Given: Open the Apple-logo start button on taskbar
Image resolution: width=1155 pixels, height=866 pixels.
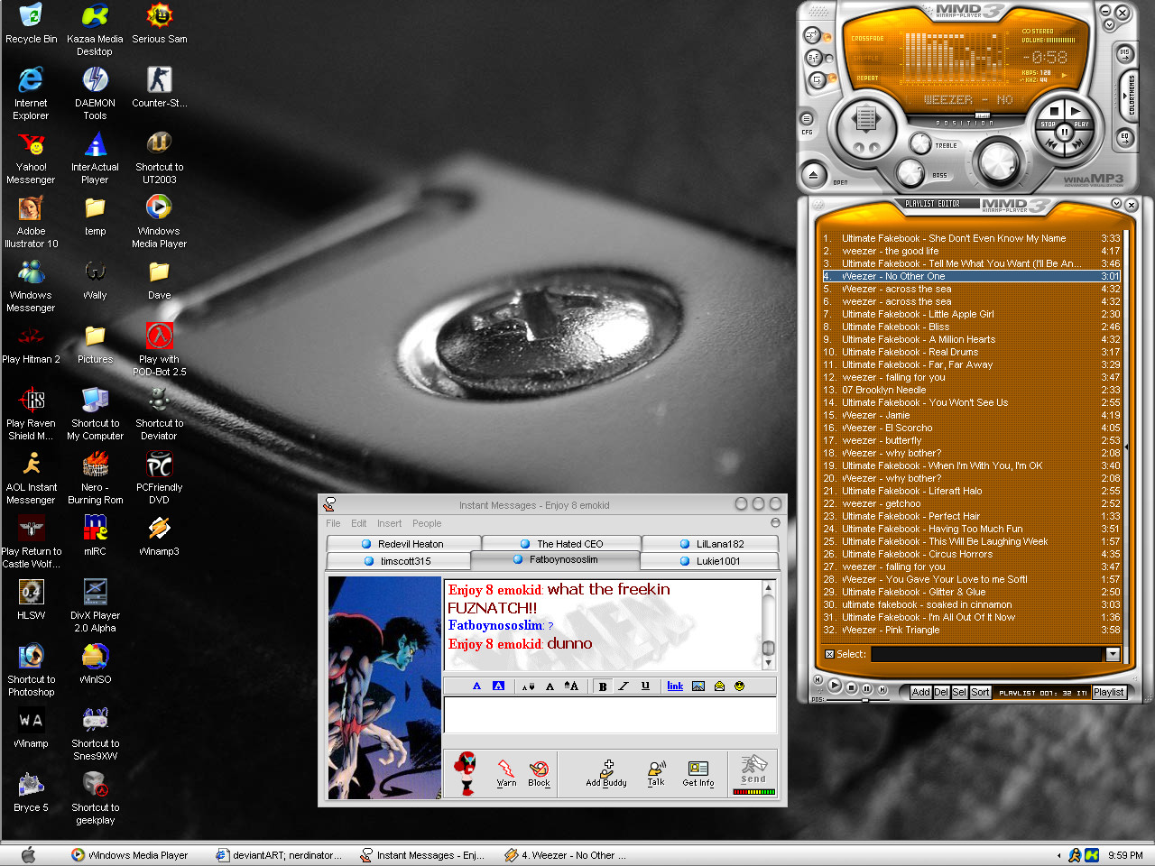Looking at the screenshot, I should (x=28, y=855).
